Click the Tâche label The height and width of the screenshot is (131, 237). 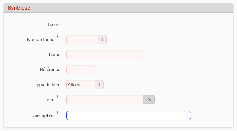54,25
